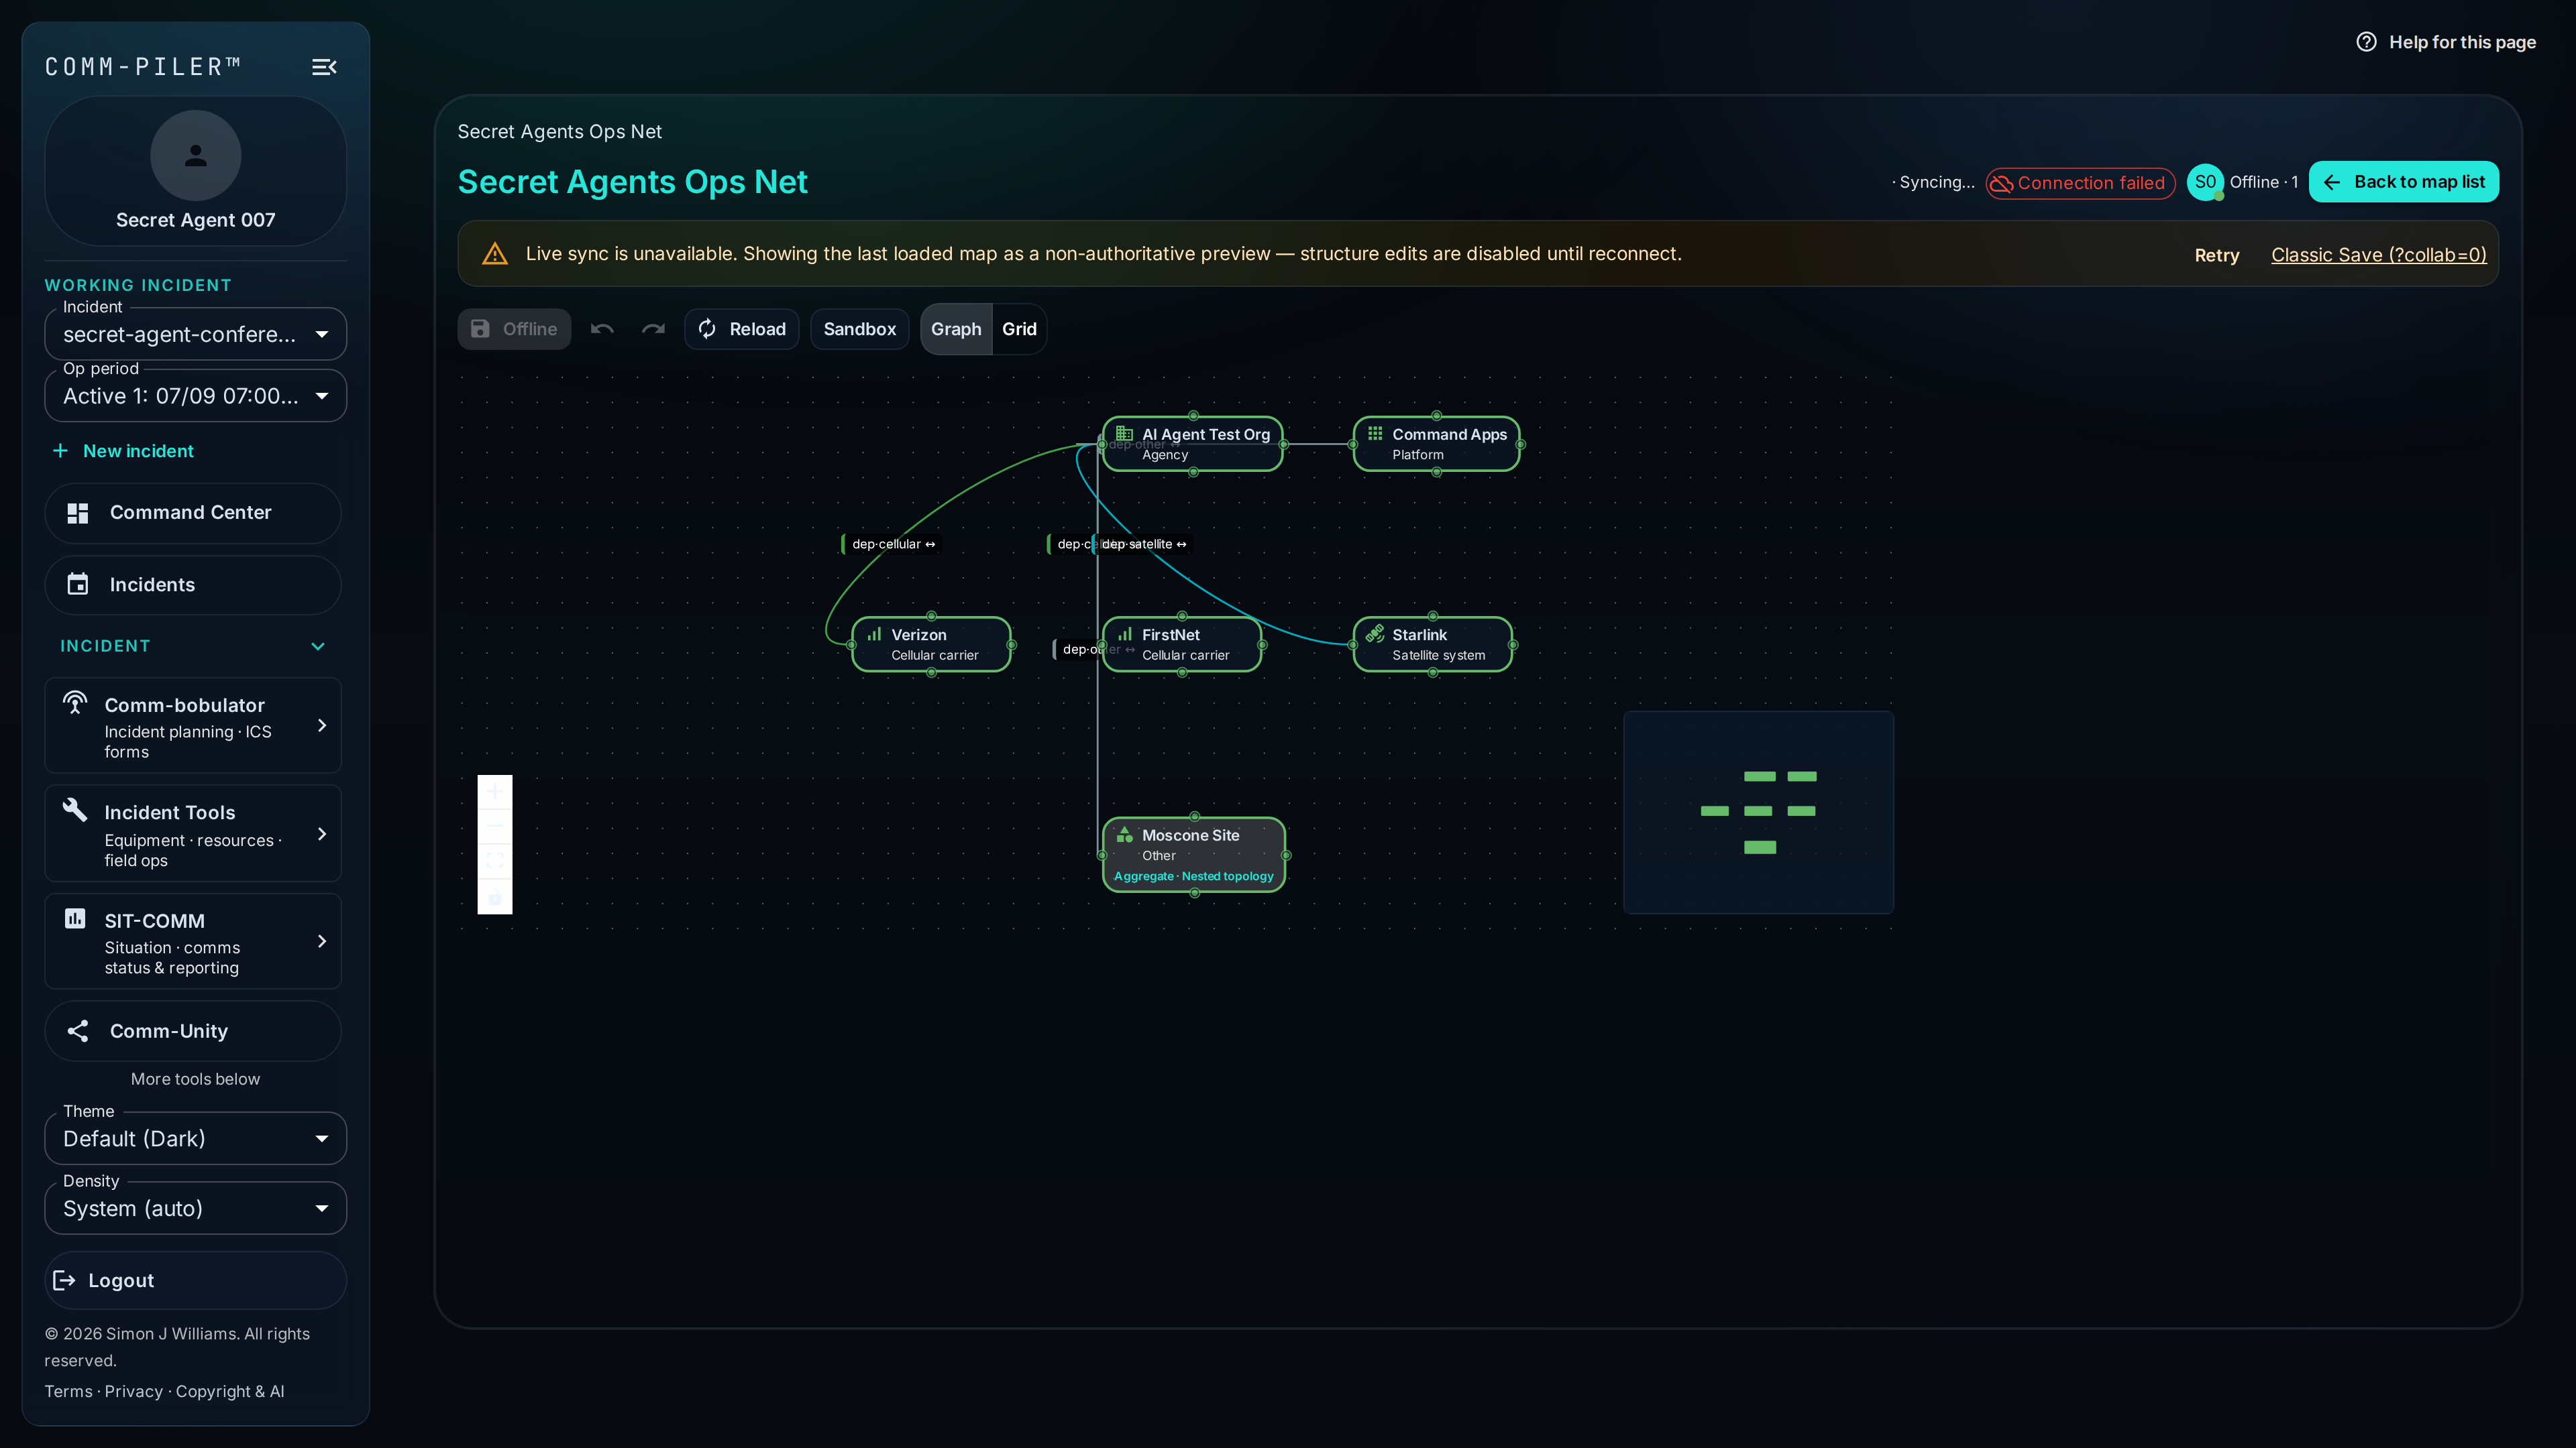Click the Connection failed status chip

(x=2080, y=183)
